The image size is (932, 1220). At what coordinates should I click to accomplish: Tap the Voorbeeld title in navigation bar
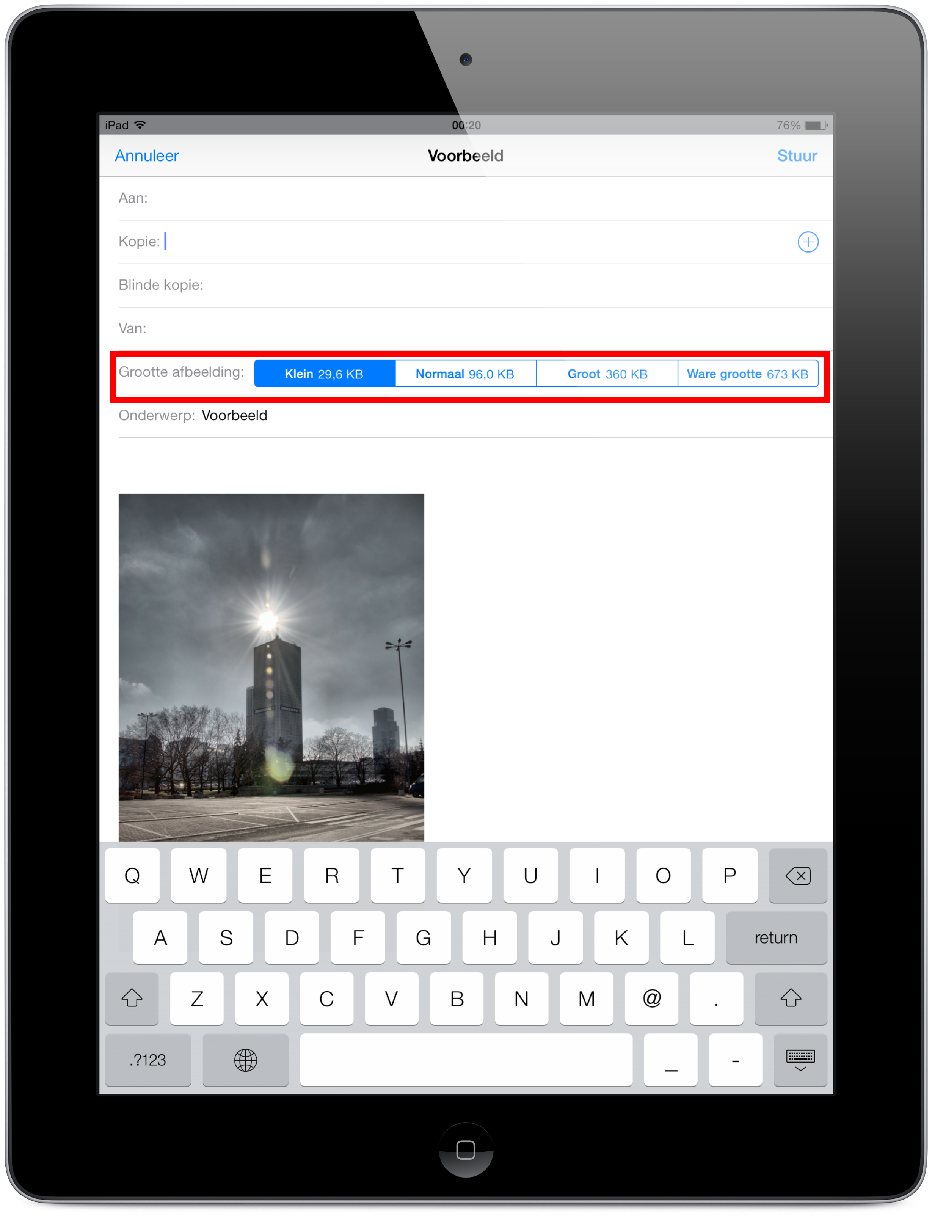466,156
